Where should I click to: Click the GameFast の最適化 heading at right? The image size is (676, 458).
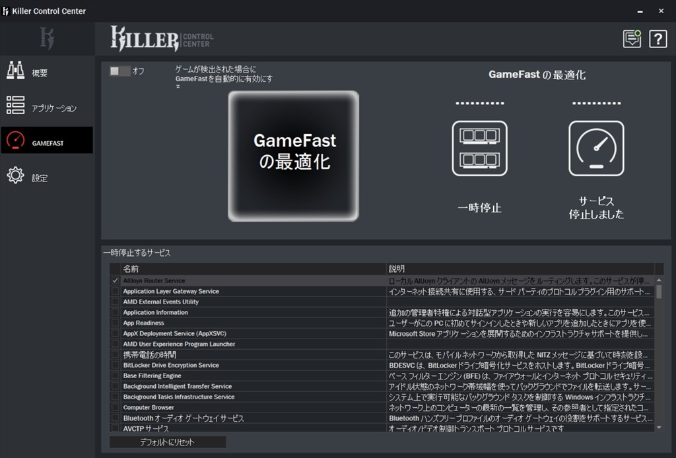(x=537, y=75)
